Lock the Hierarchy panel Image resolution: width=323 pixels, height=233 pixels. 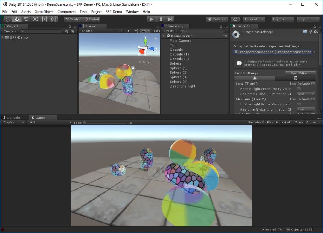point(221,27)
